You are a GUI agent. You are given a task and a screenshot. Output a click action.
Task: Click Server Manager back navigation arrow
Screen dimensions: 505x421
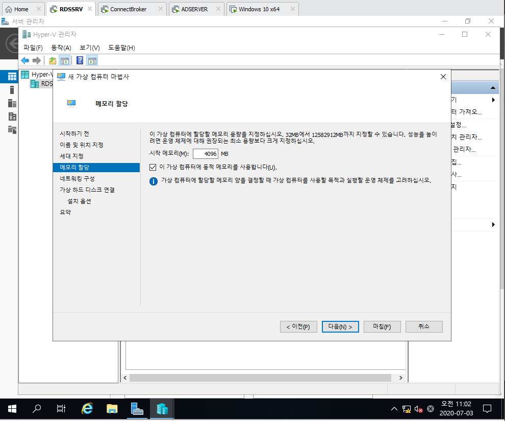click(x=13, y=43)
